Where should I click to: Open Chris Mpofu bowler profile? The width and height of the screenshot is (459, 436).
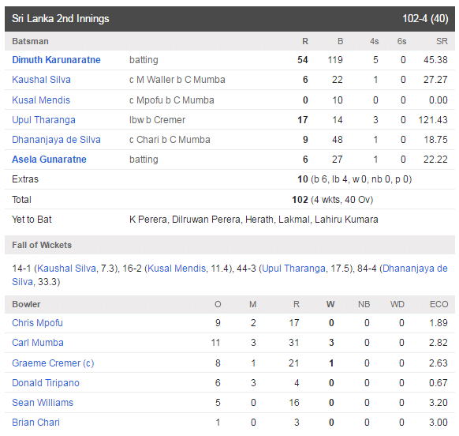coord(38,323)
